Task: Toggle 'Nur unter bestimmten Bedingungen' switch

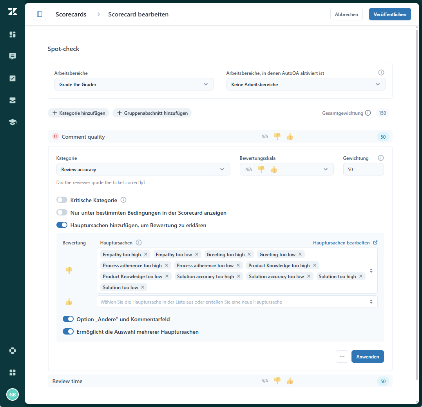Action: (x=62, y=213)
